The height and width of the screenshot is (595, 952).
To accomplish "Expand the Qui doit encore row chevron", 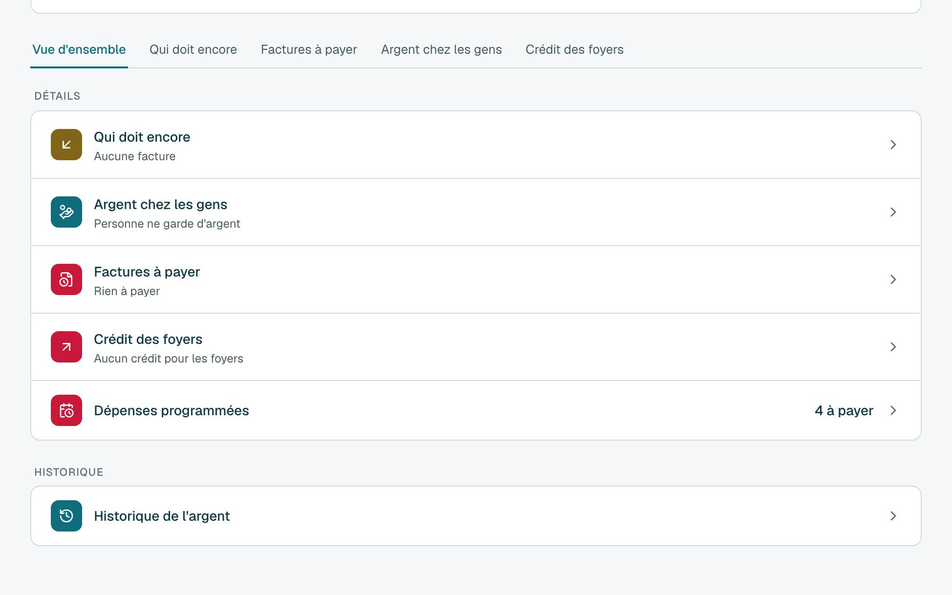I will pos(893,145).
